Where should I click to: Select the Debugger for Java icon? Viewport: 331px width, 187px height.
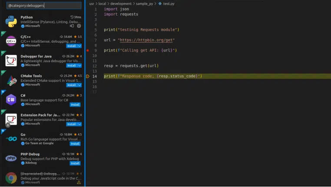click(11, 61)
